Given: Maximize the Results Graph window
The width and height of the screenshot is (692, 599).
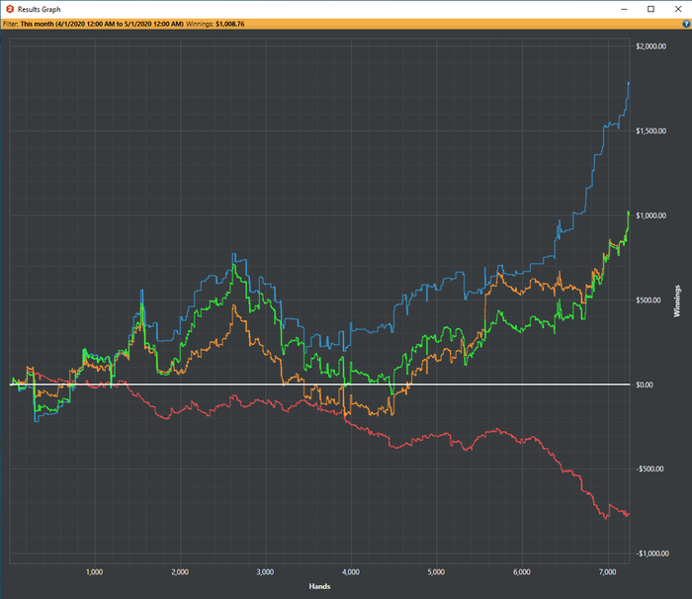Looking at the screenshot, I should (x=650, y=9).
